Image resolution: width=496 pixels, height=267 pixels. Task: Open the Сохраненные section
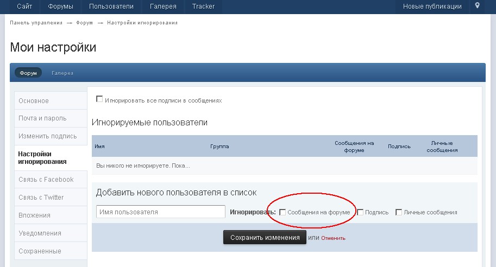pos(51,251)
